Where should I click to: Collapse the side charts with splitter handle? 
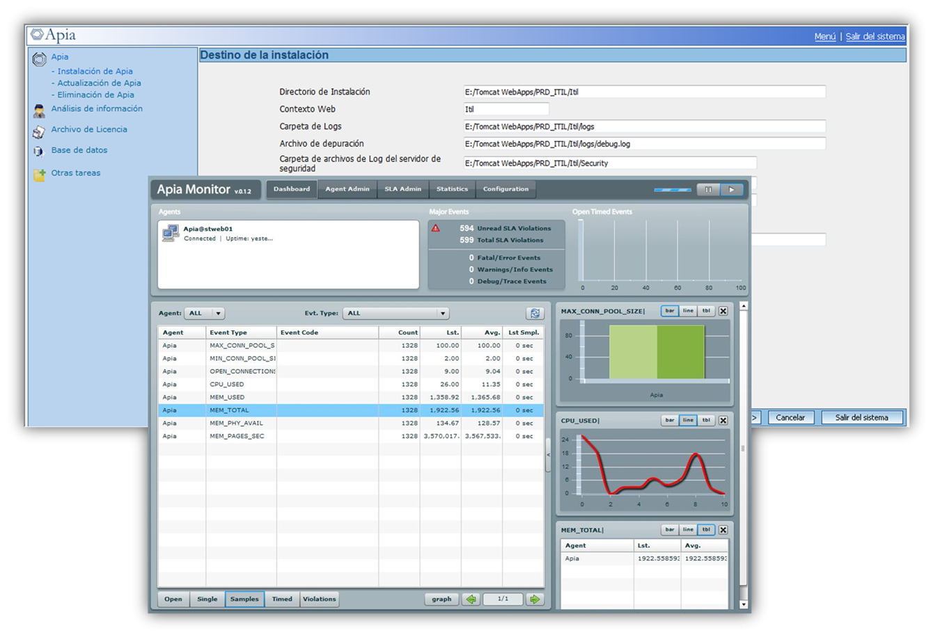pos(548,455)
